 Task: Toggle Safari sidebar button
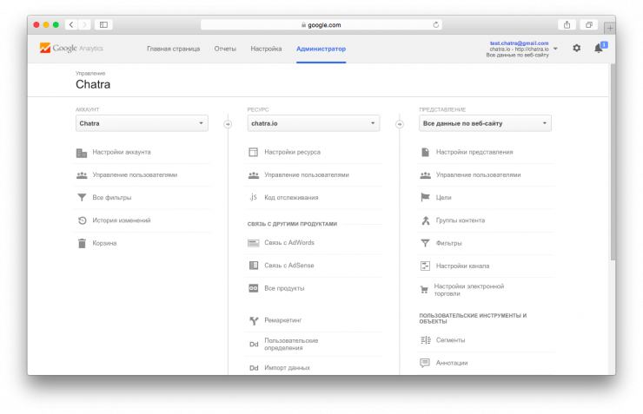point(103,25)
